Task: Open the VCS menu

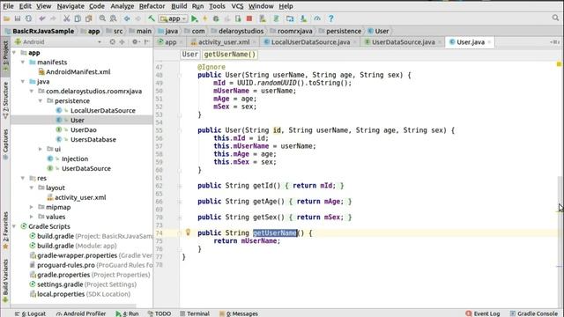Action: tap(237, 6)
